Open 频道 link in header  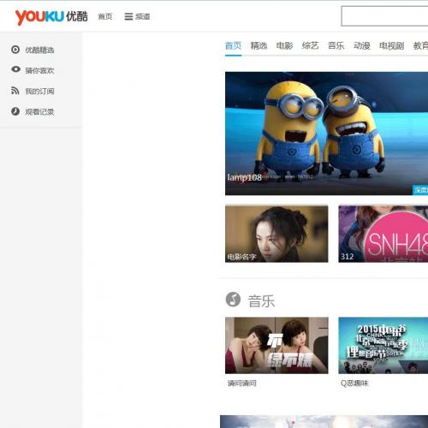(142, 16)
